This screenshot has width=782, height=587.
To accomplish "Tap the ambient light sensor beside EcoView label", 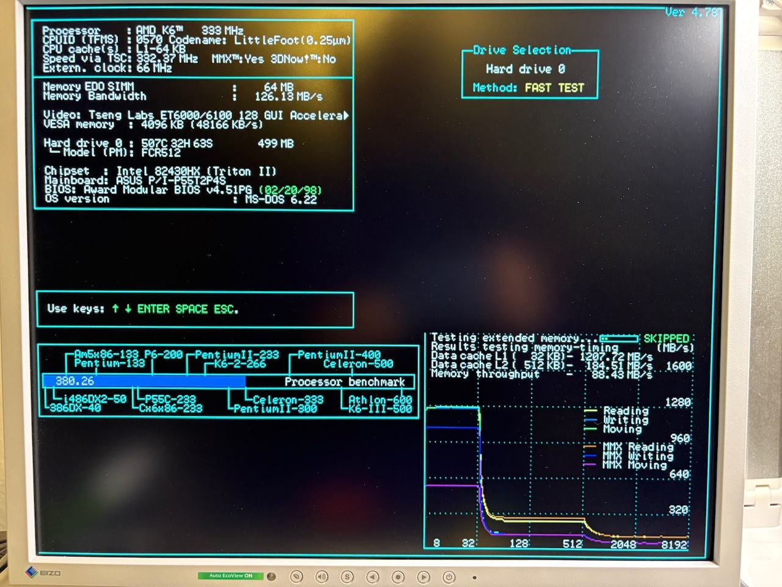I will click(271, 576).
